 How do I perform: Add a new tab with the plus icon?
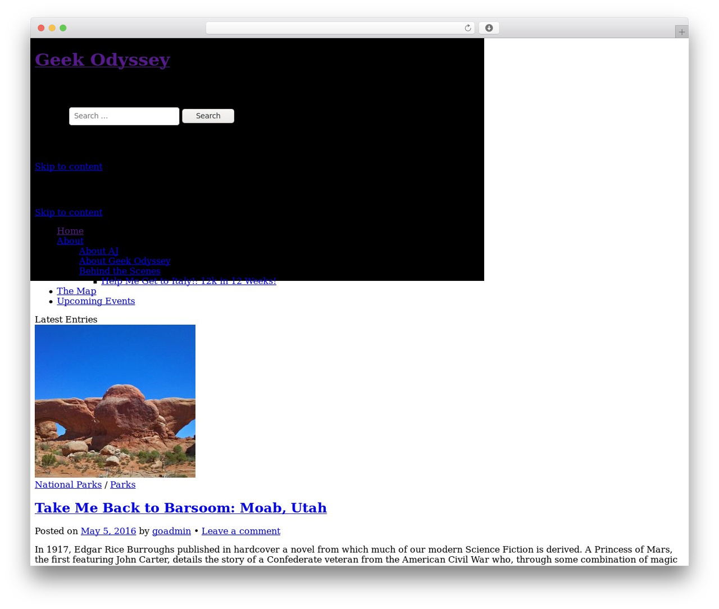pyautogui.click(x=681, y=32)
